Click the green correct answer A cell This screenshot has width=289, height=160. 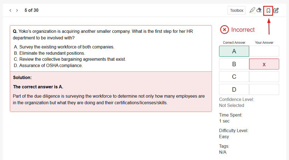click(234, 51)
